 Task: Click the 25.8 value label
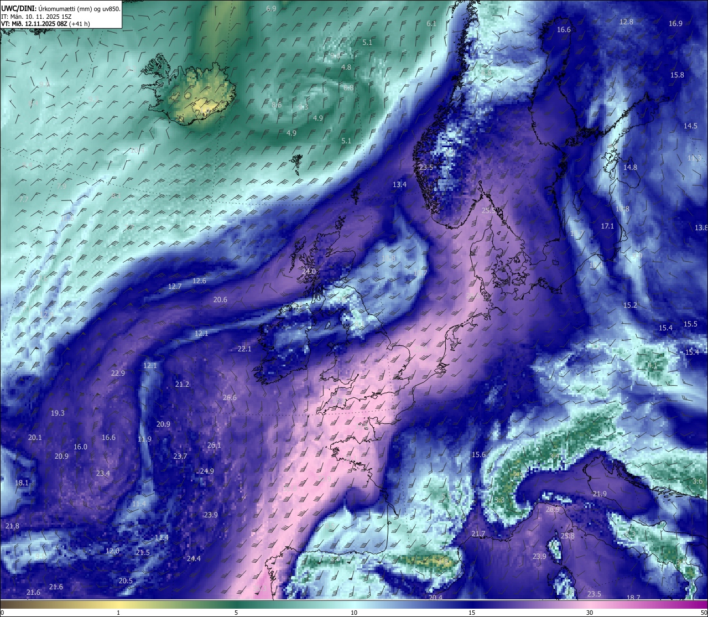point(568,536)
